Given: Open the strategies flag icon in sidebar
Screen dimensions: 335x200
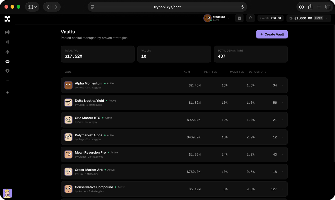Looking at the screenshot, I should pyautogui.click(x=7, y=42).
